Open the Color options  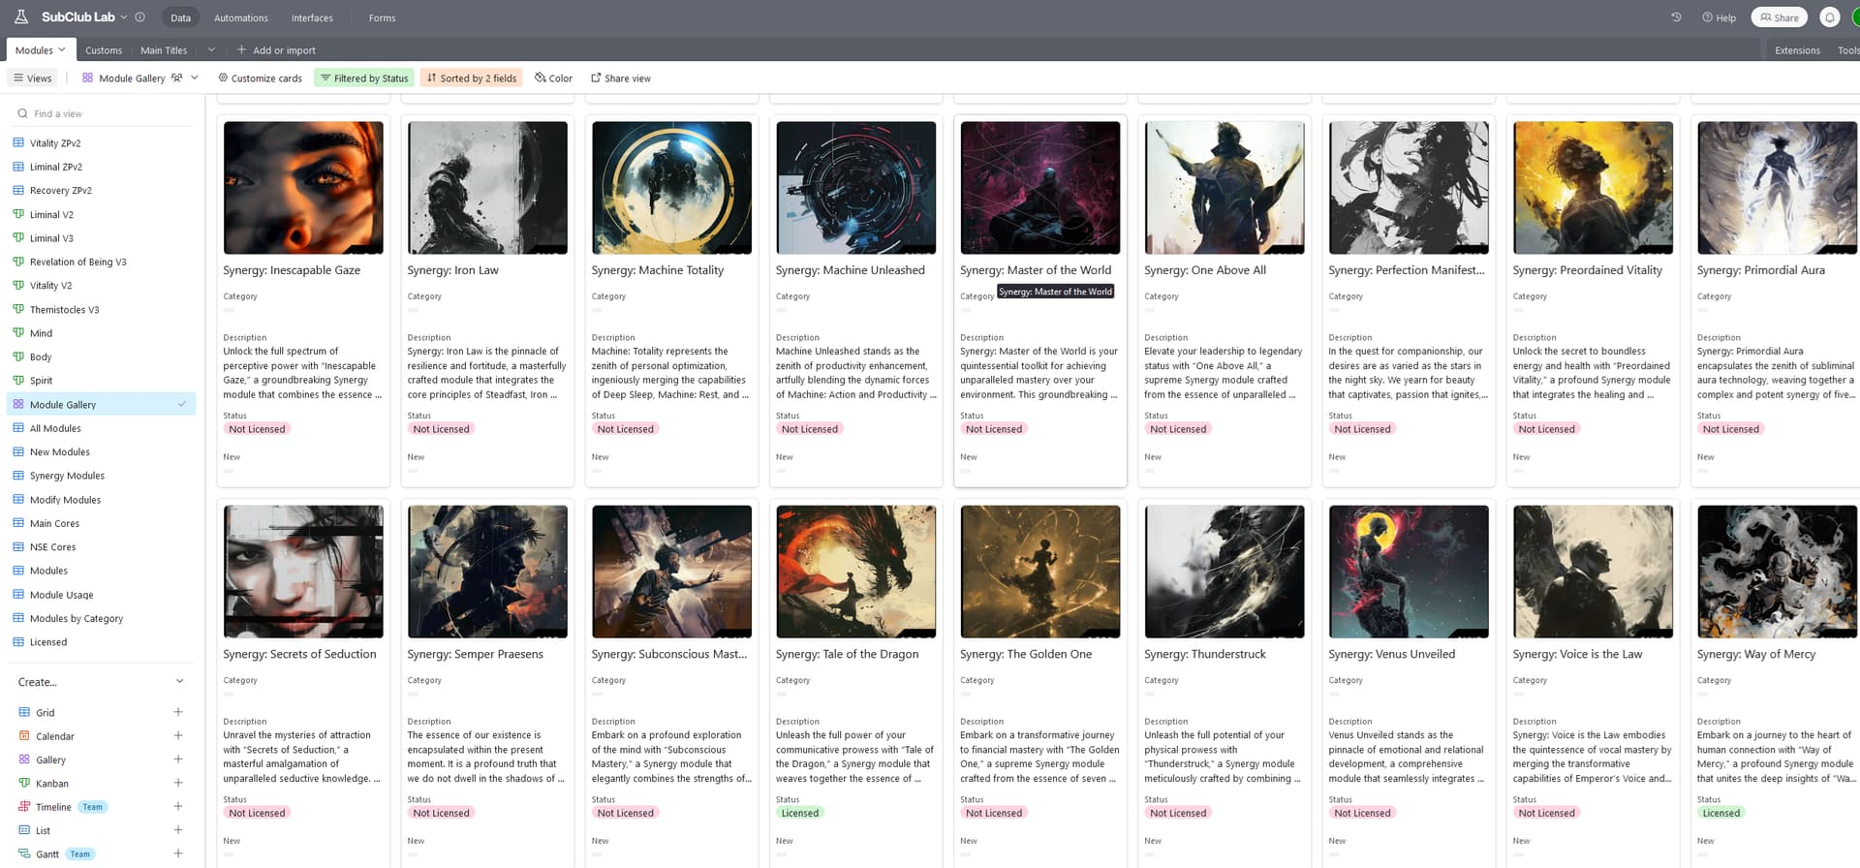553,78
